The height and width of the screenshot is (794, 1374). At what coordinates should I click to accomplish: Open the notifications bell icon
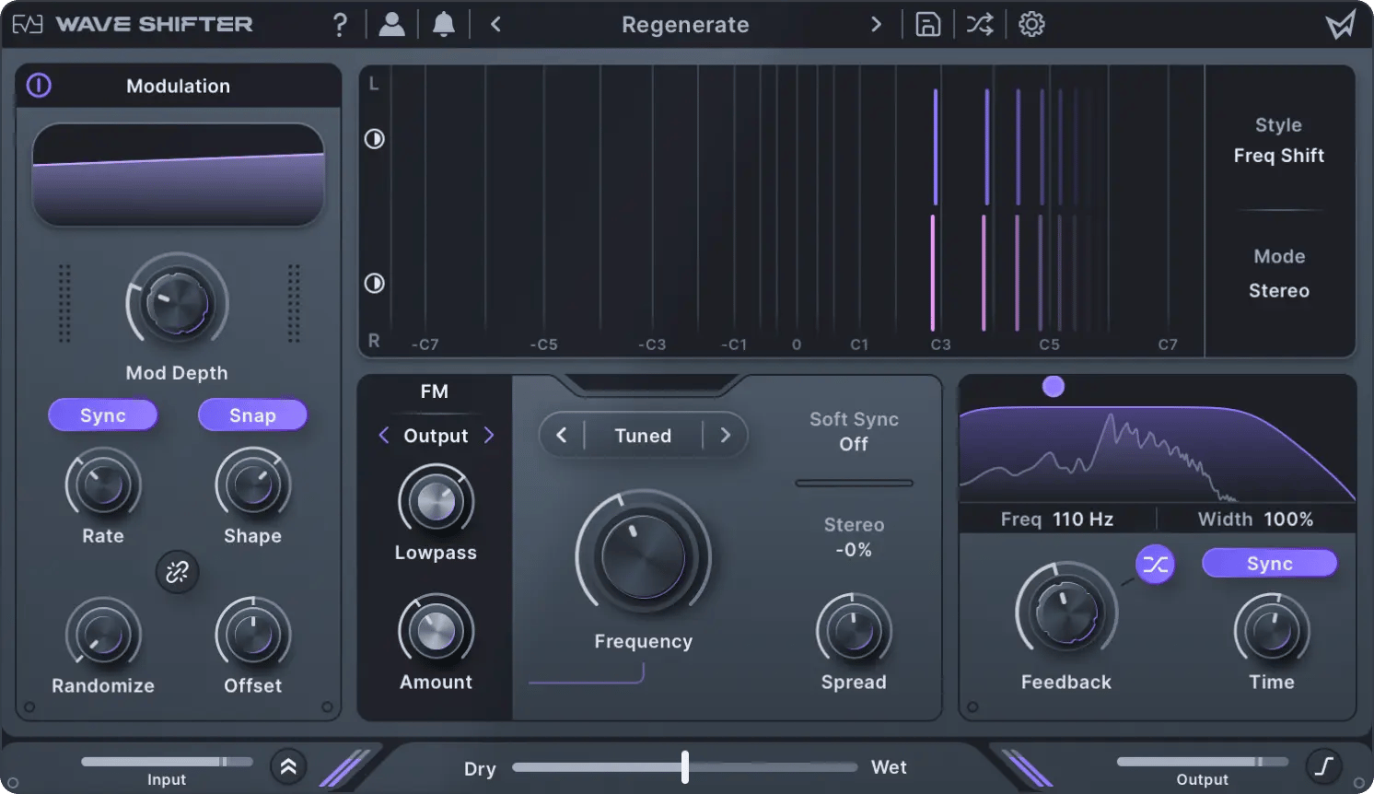click(x=443, y=25)
